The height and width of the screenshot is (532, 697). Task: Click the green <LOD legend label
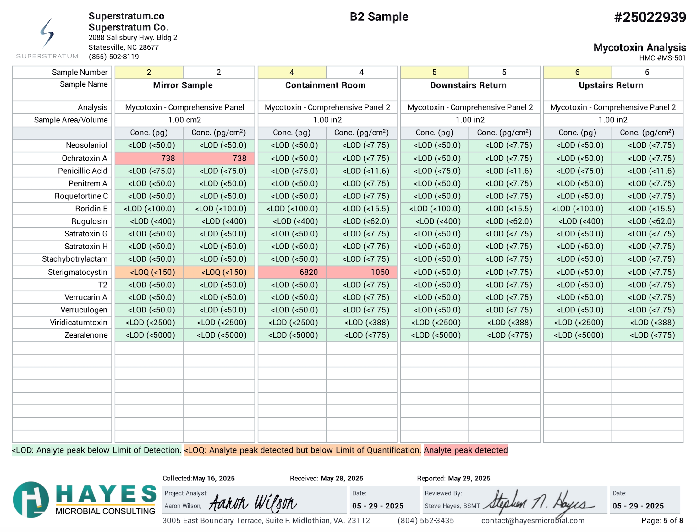(x=96, y=450)
